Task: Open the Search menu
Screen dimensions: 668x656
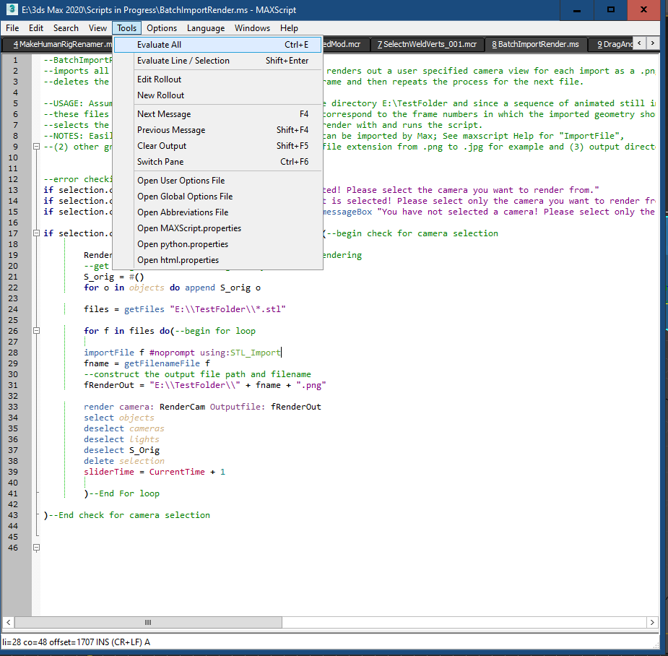Action: tap(66, 28)
